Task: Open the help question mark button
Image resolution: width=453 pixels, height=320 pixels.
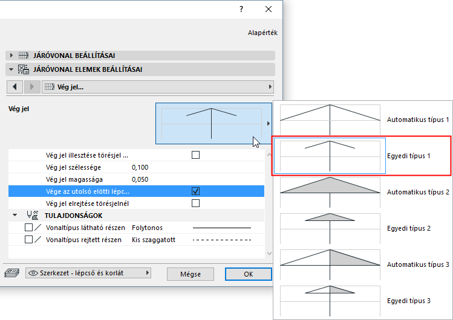Action: click(x=241, y=9)
